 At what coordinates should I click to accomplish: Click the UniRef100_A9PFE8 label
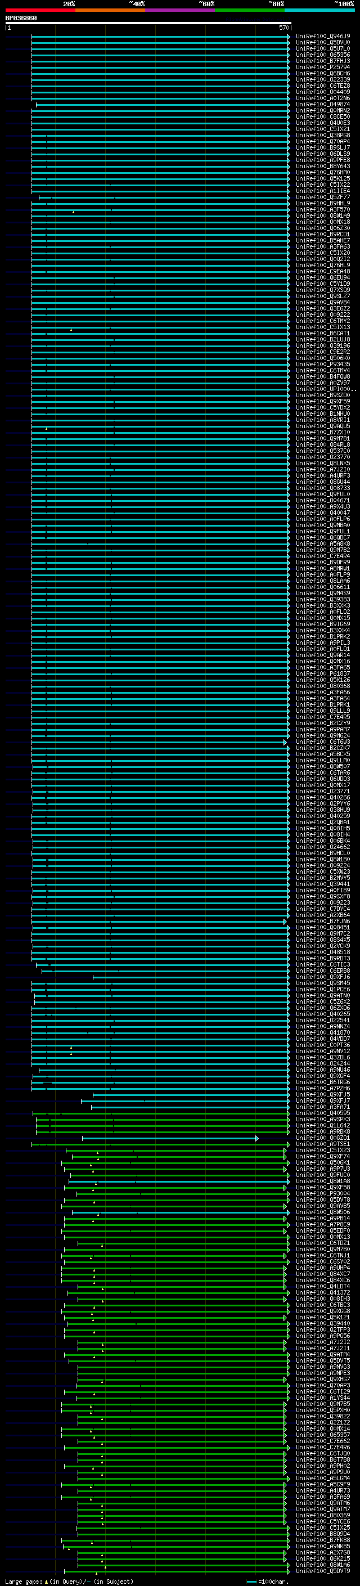(323, 160)
